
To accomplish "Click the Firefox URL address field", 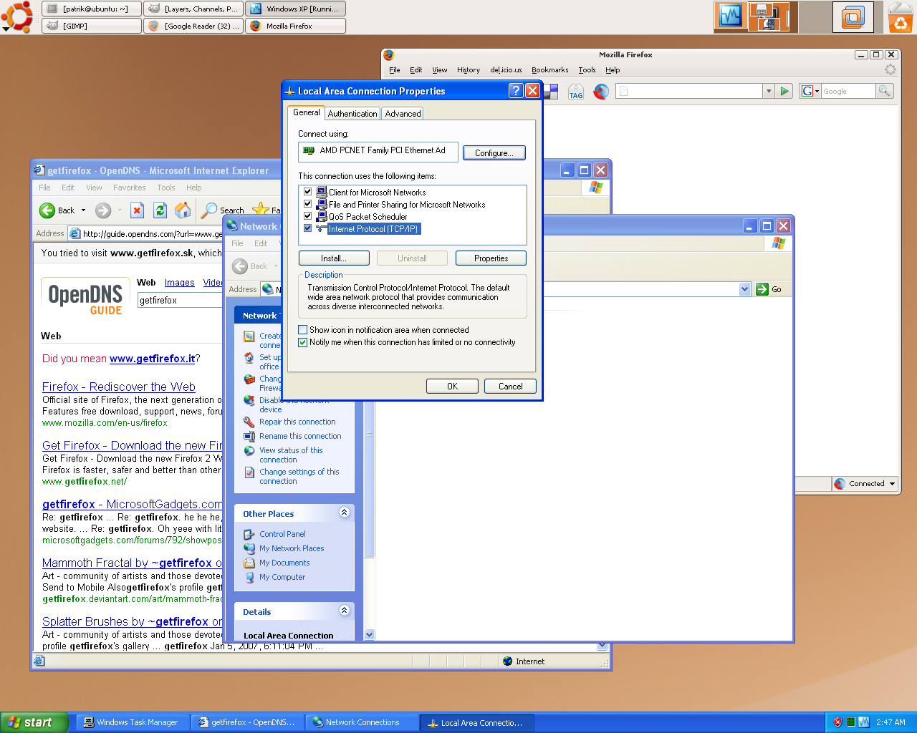I will 688,91.
